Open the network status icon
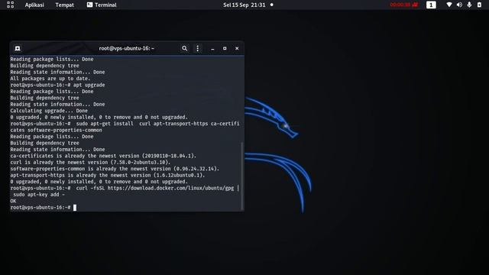The width and height of the screenshot is (489, 275). [449, 5]
